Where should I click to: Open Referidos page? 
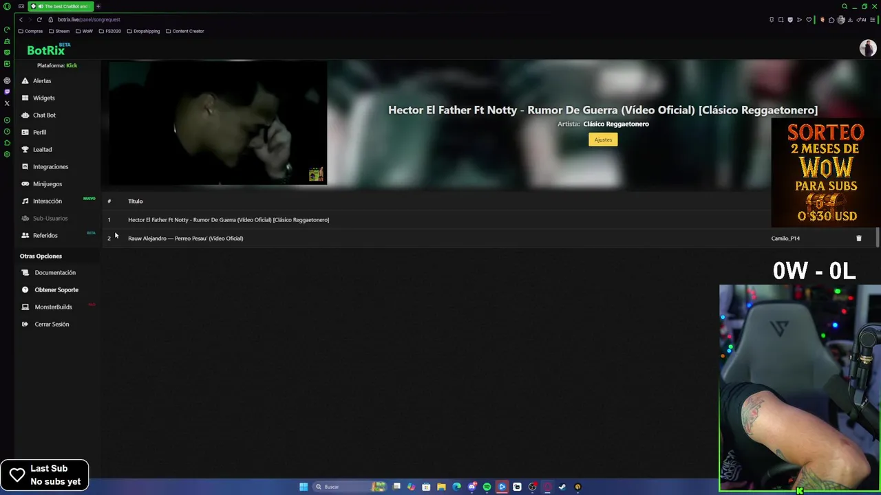point(45,235)
